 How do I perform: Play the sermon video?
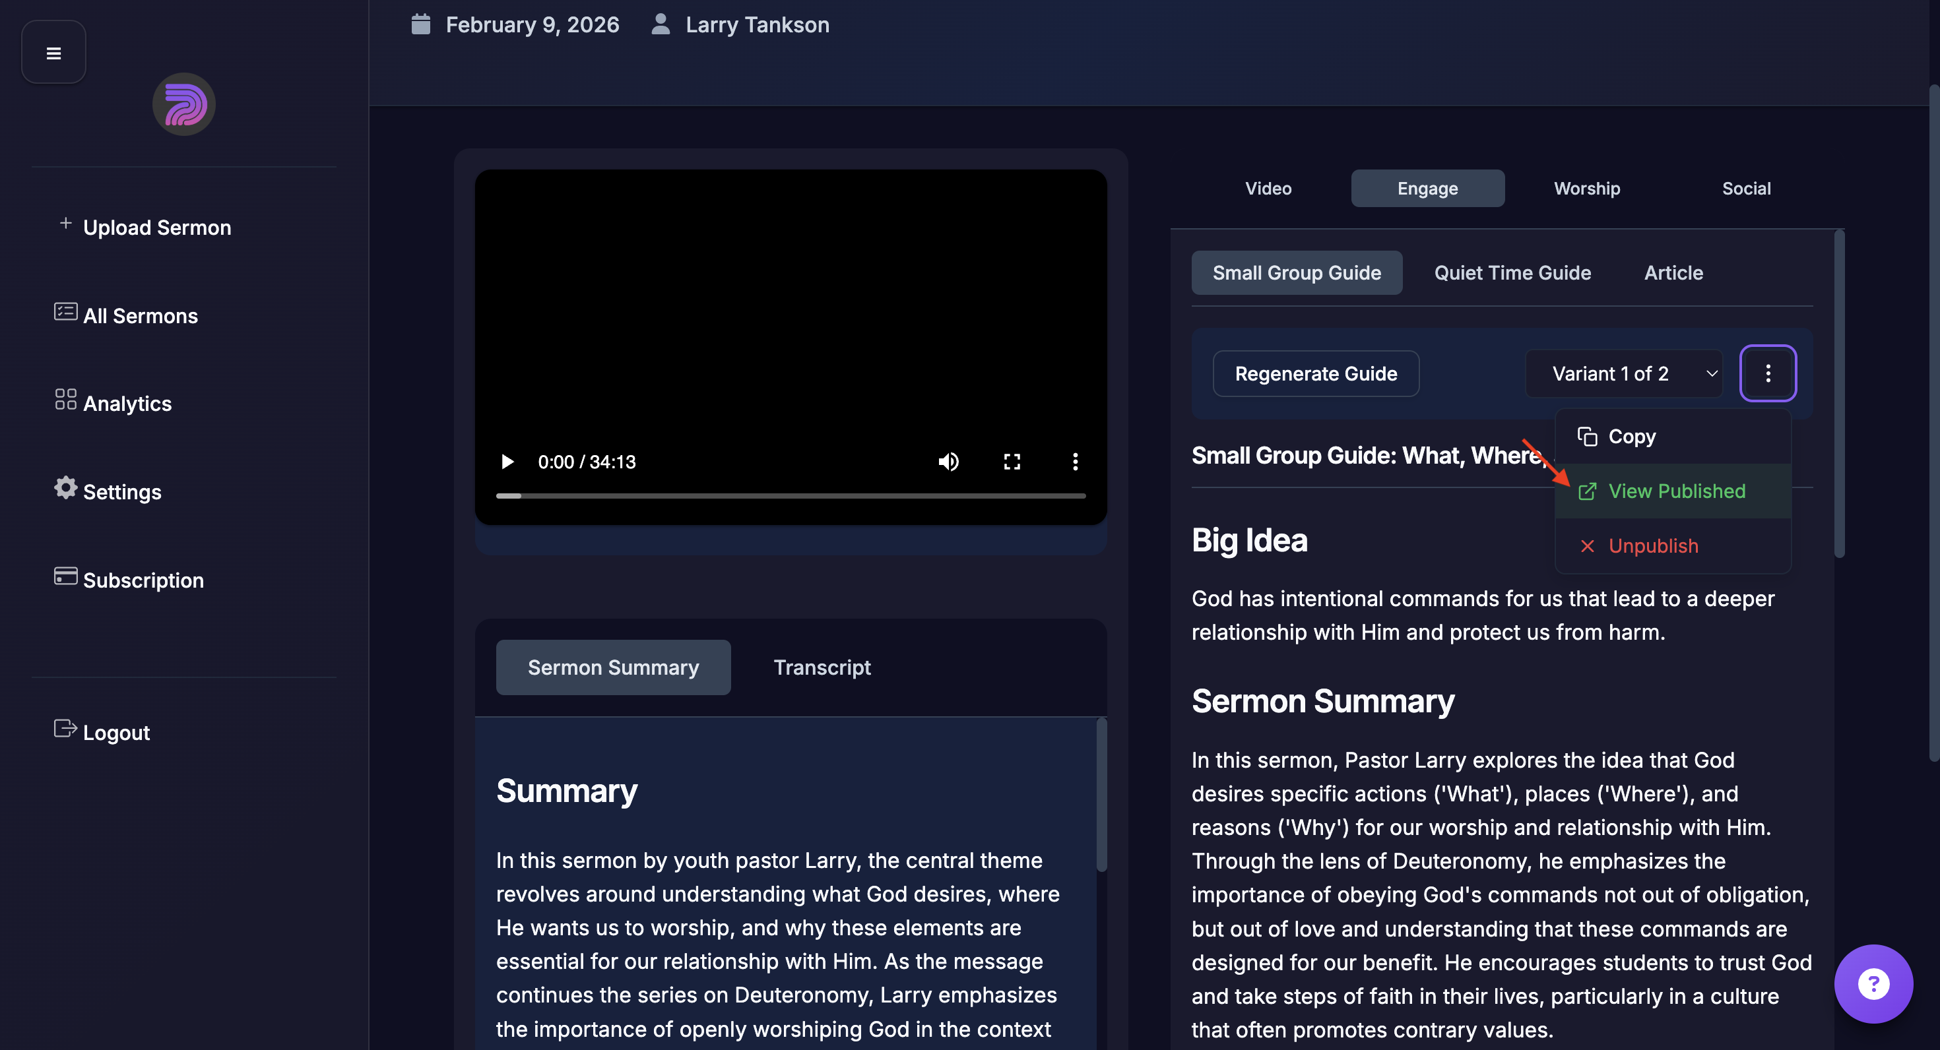(x=507, y=462)
